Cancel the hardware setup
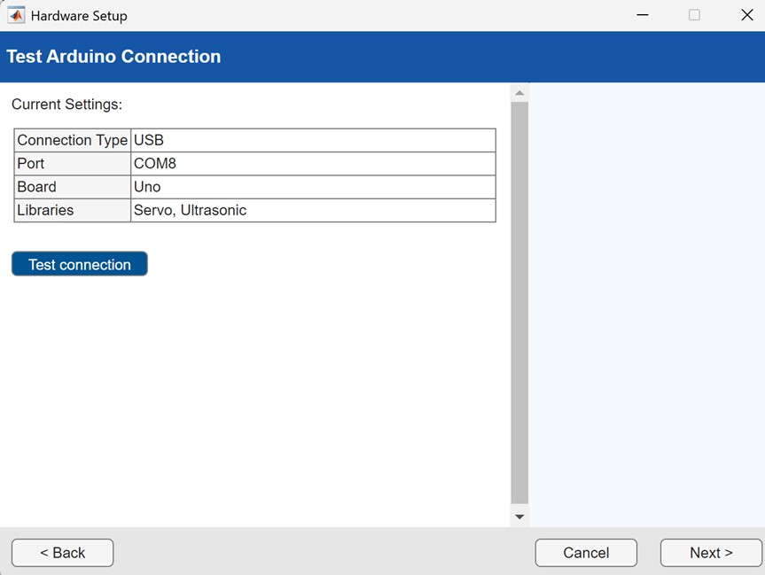Image resolution: width=765 pixels, height=575 pixels. coord(586,553)
